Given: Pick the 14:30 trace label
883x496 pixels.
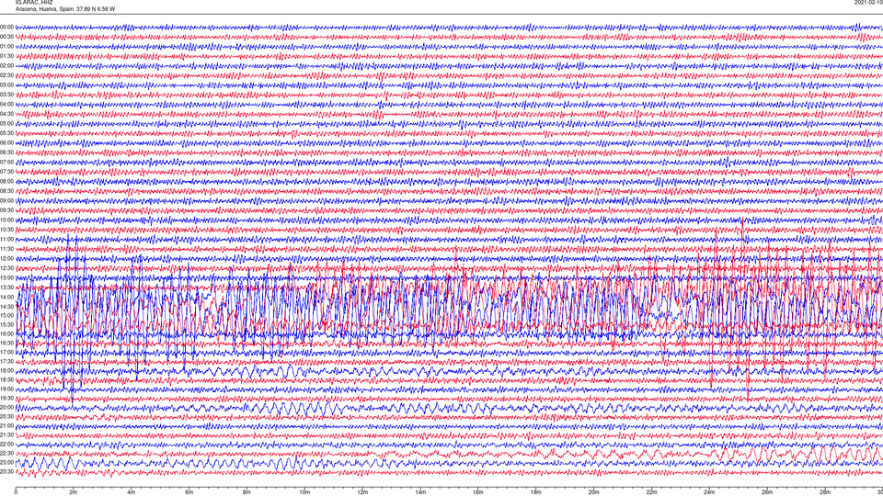Looking at the screenshot, I should tap(6, 307).
